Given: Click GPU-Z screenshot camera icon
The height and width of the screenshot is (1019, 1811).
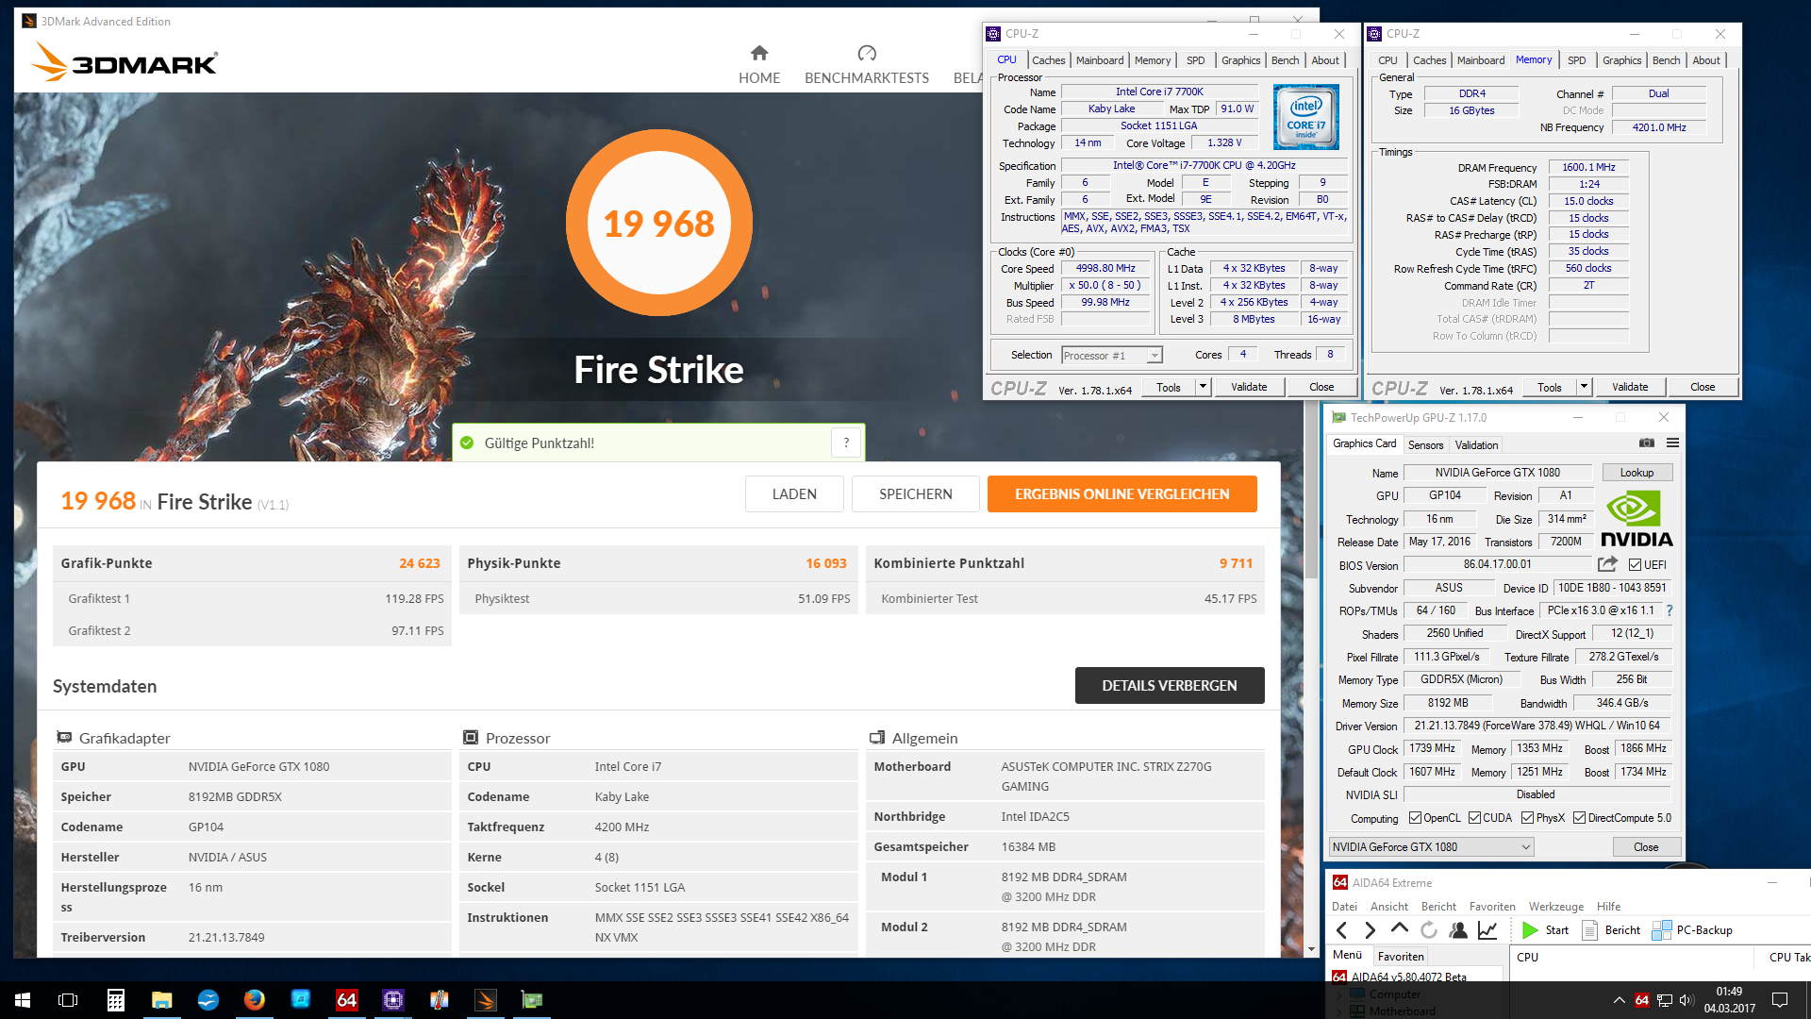Looking at the screenshot, I should click(1646, 443).
